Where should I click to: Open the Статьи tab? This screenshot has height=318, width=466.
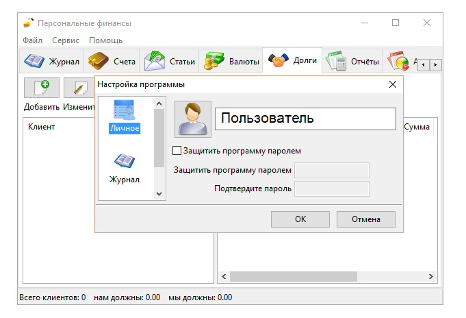click(x=170, y=61)
